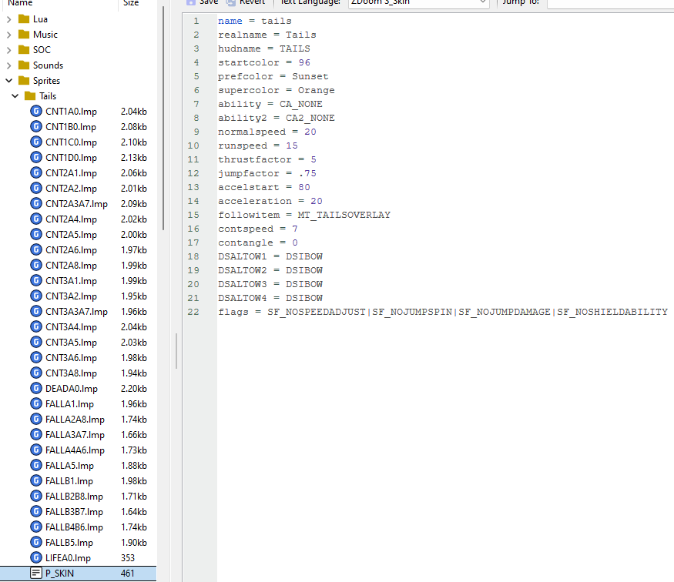
Task: Click the Save button
Action: tap(202, 2)
